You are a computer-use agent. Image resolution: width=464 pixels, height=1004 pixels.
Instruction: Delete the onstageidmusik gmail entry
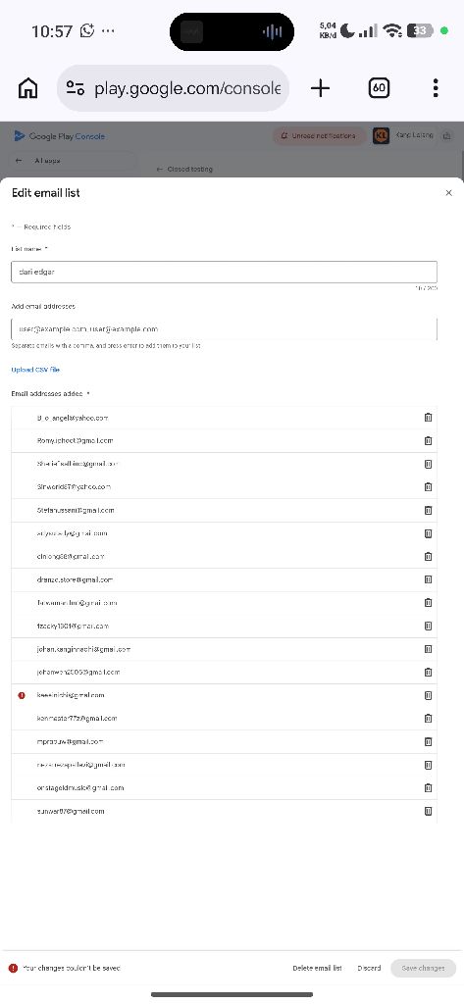point(428,788)
